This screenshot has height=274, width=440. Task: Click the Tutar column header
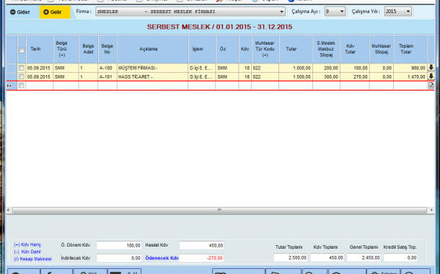296,49
